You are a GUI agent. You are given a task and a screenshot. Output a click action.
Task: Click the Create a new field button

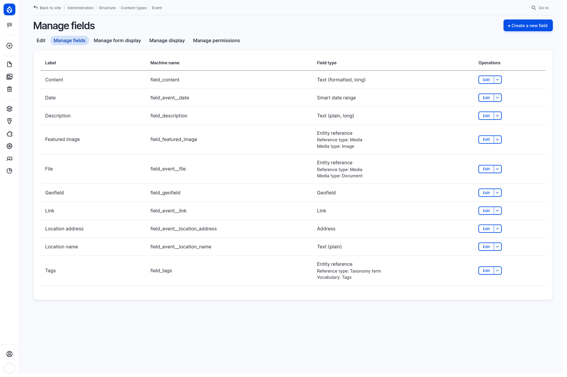coord(528,25)
